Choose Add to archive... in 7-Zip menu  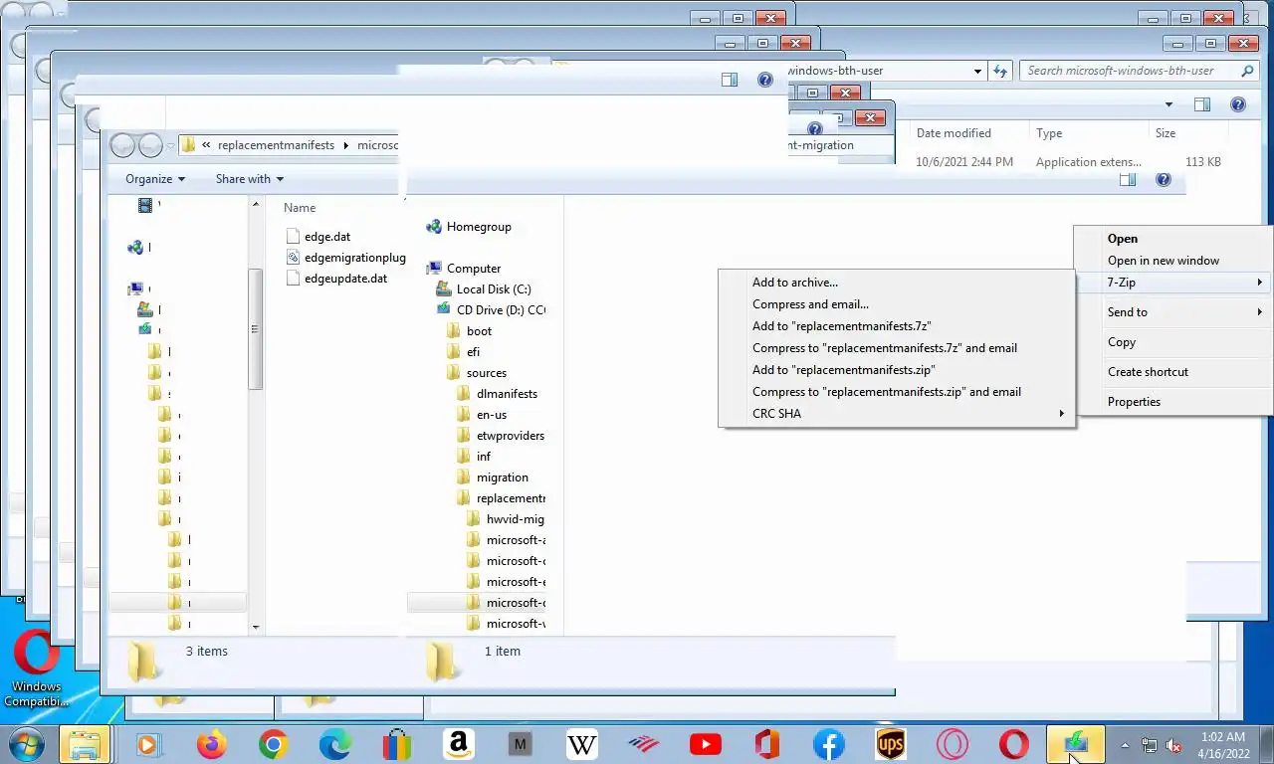click(897, 283)
